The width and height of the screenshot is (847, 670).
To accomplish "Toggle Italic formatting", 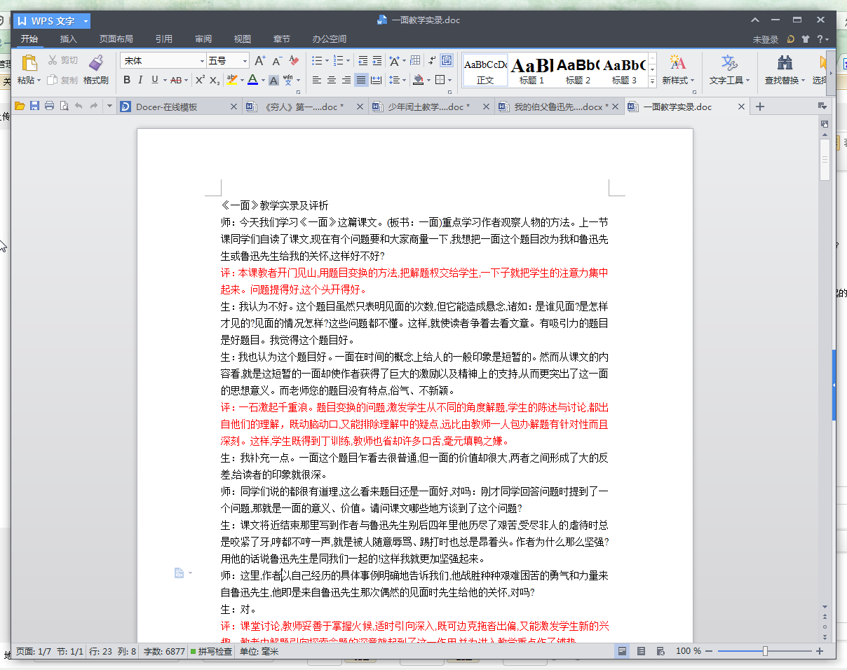I will coord(140,80).
